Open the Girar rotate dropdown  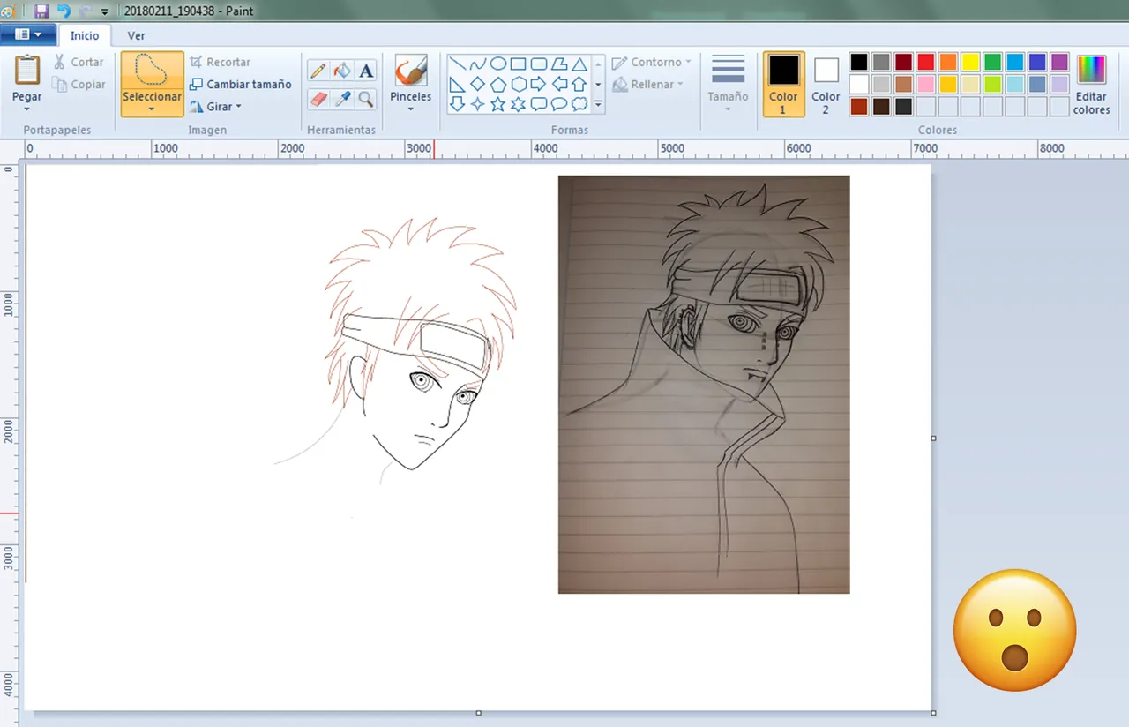click(238, 107)
